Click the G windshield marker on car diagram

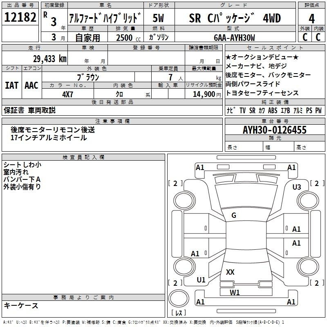click(x=234, y=215)
